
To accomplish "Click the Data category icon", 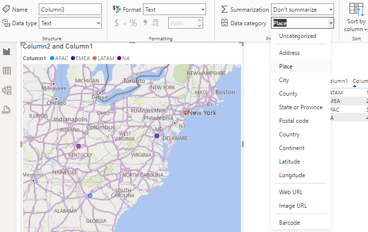I will click(224, 23).
